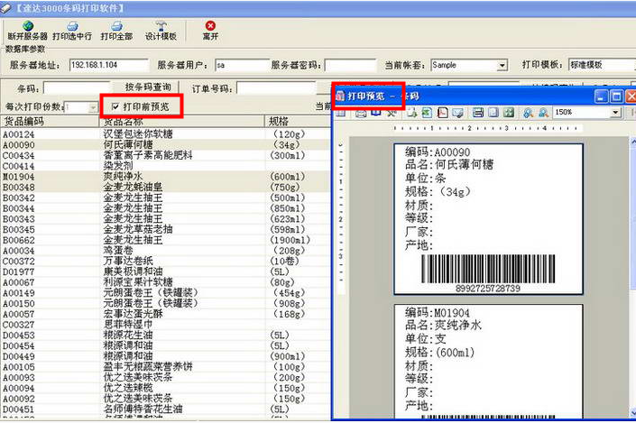The width and height of the screenshot is (636, 423).
Task: Click the 按条码查询 button
Action: [148, 87]
